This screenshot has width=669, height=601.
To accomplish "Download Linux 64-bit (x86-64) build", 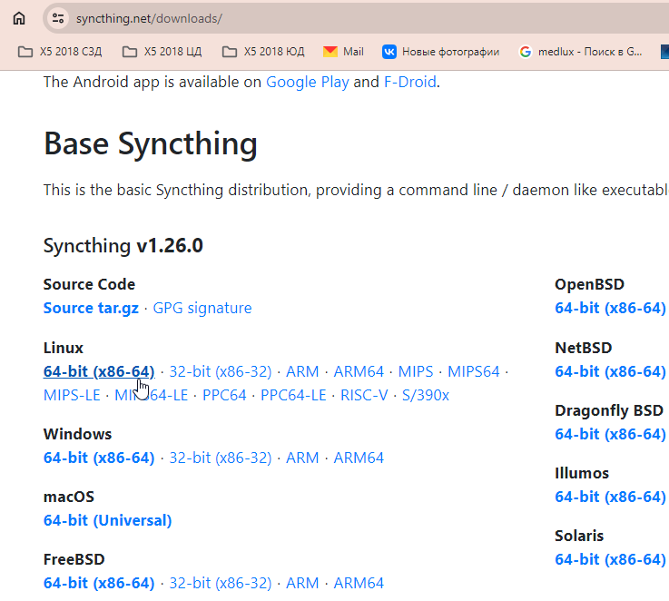I will pos(99,372).
